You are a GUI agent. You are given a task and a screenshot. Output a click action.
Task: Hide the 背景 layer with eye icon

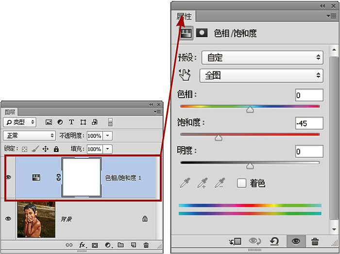click(8, 219)
